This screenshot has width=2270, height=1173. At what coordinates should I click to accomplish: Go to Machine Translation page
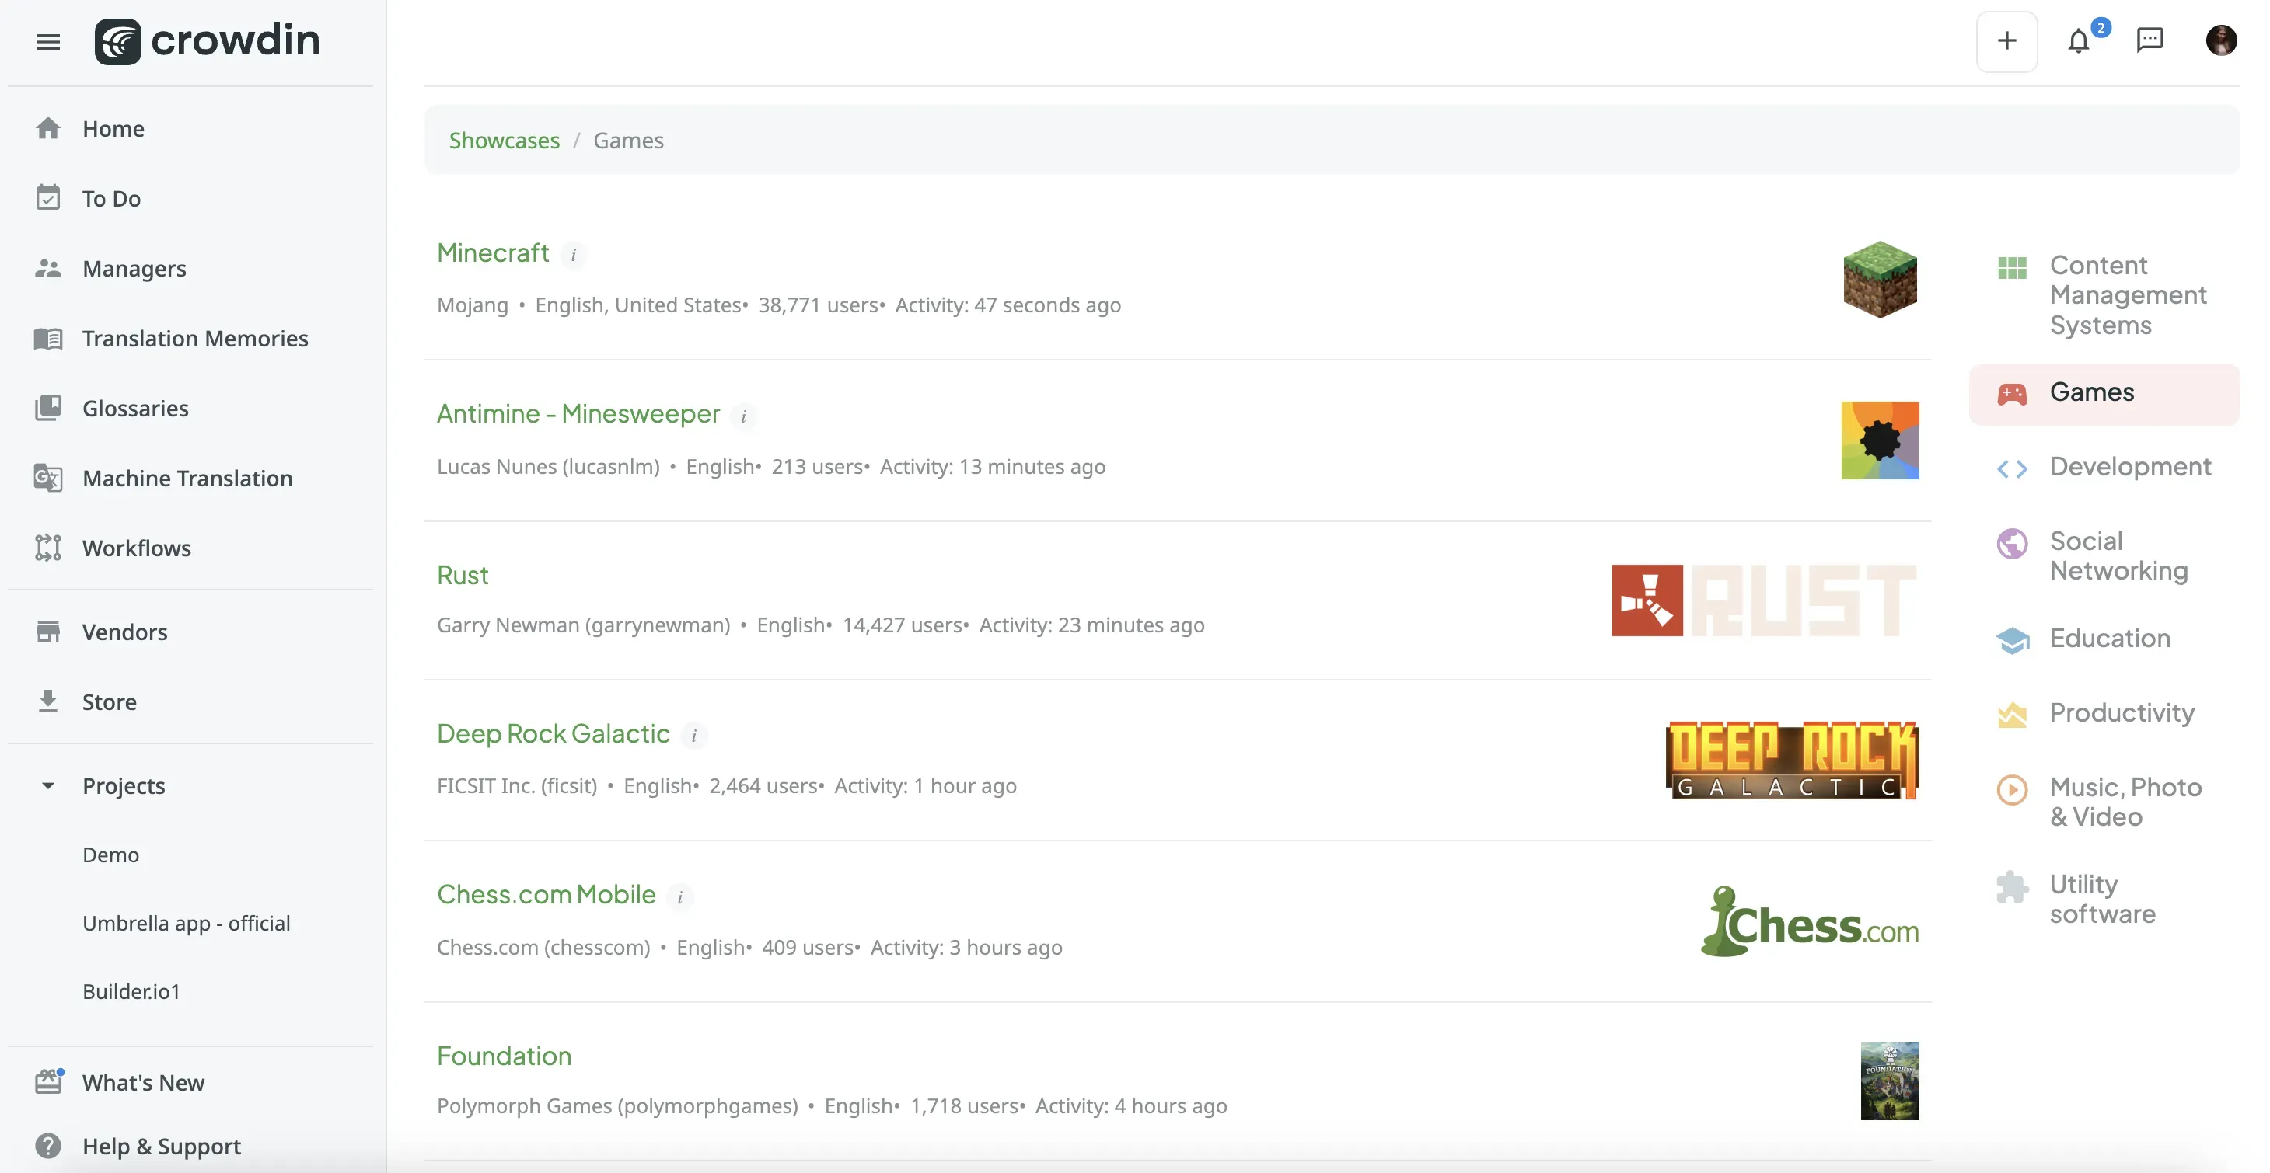coord(187,479)
